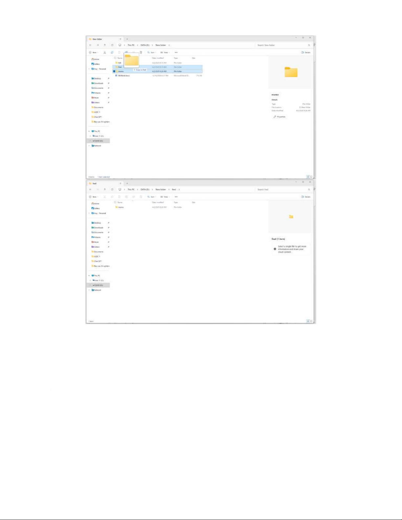Select the 'New folder' breadcrumb in the fred window
The height and width of the screenshot is (520, 402).
(x=160, y=190)
